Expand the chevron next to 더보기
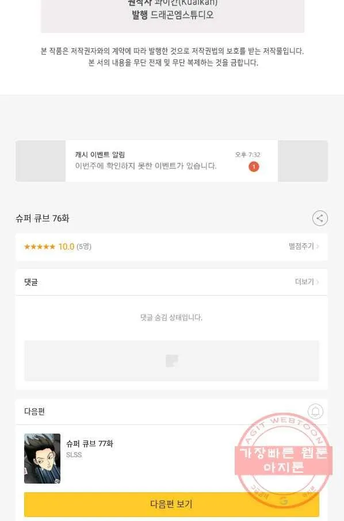This screenshot has height=521, width=344. click(318, 282)
